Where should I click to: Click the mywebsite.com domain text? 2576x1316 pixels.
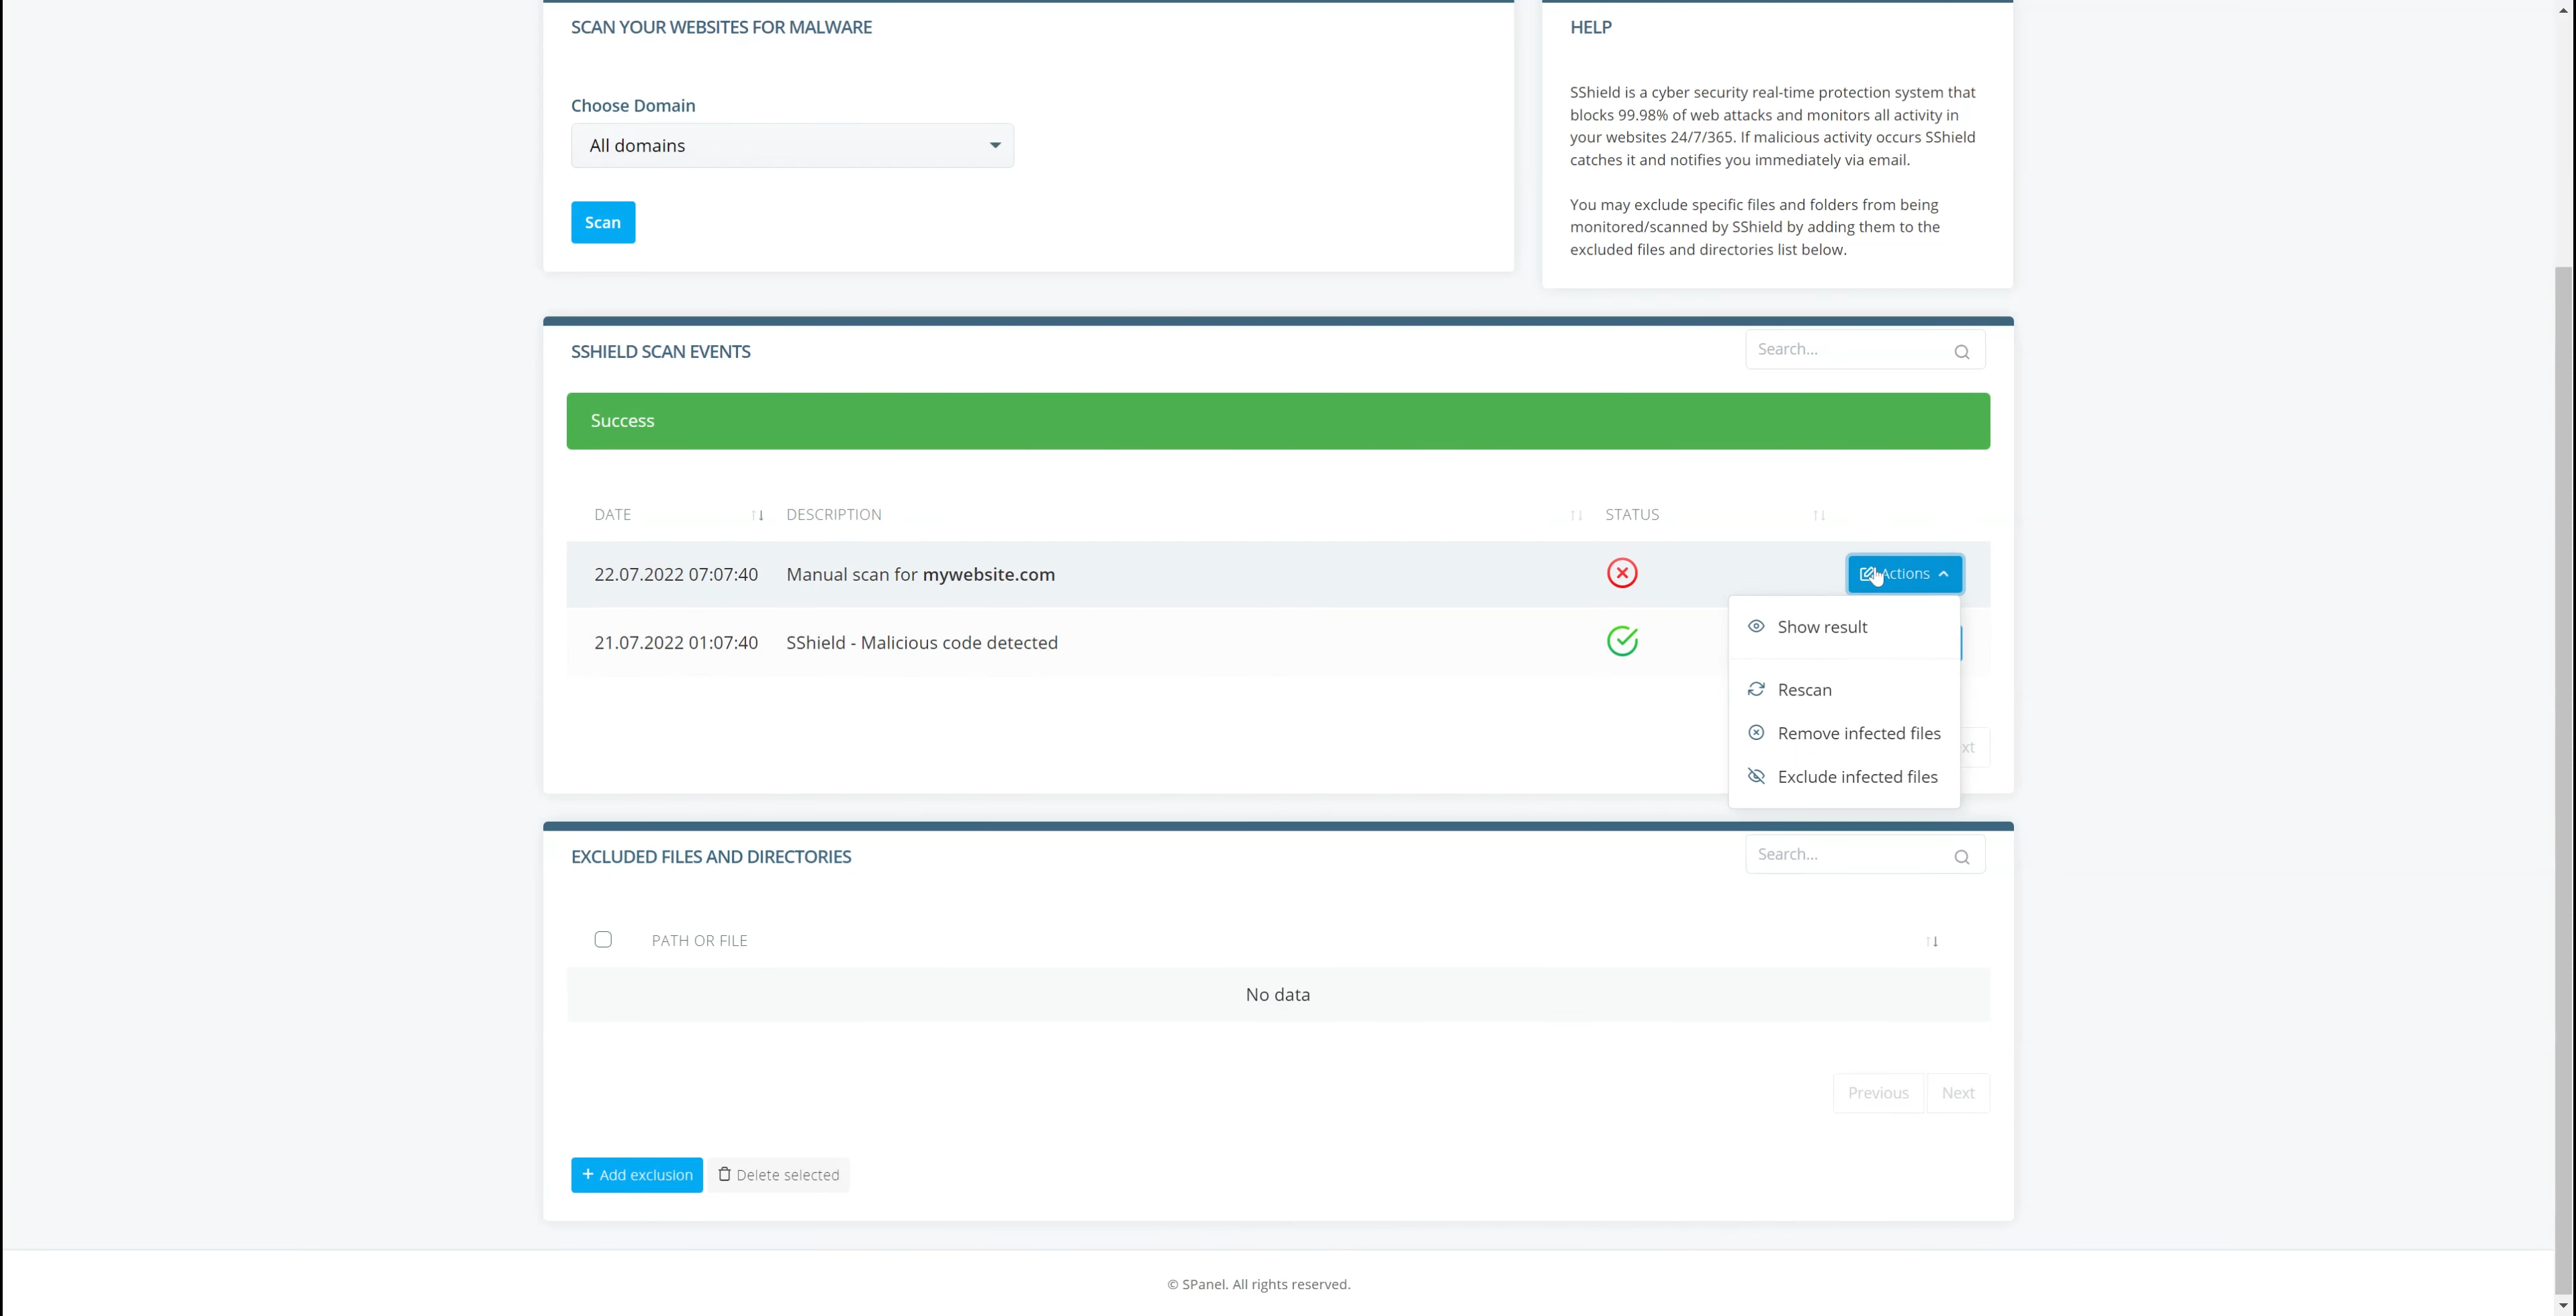pos(988,574)
